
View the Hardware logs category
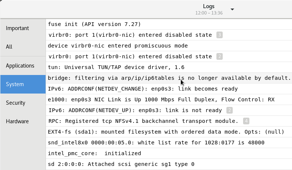(23, 121)
